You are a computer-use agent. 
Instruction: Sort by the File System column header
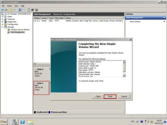(x=59, y=18)
